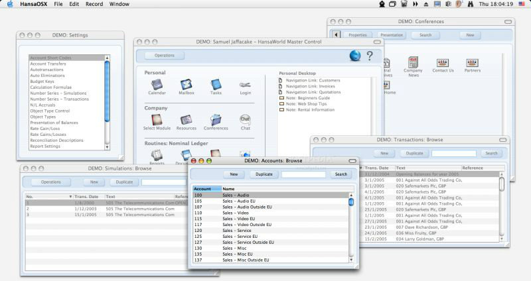Image resolution: width=531 pixels, height=281 pixels.
Task: Click Duplicate in Simulations: Browse window
Action: point(124,182)
